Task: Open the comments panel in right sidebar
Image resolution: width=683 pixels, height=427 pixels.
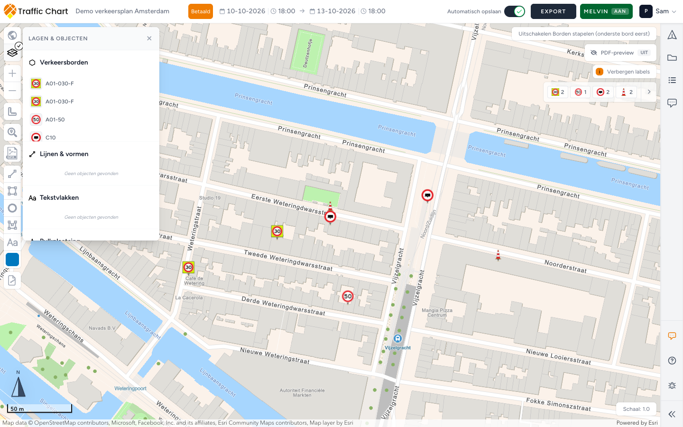Action: point(672,103)
